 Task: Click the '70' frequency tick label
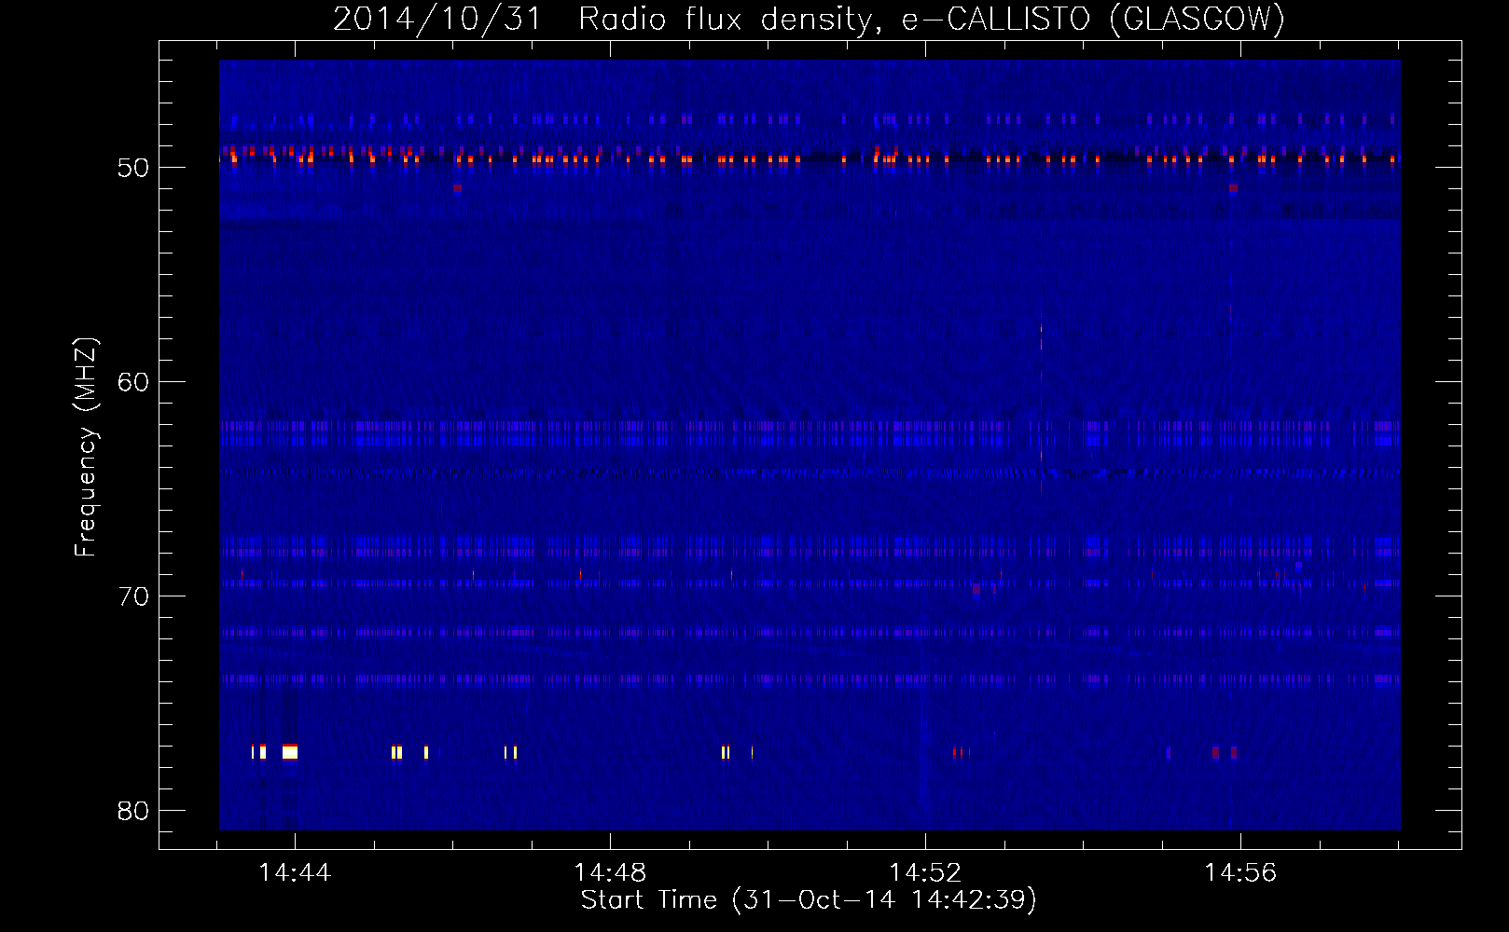[133, 596]
